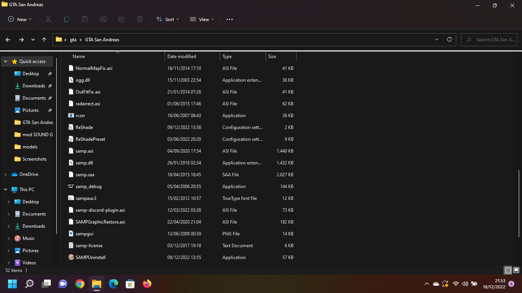Open Microsoft Store from taskbar
This screenshot has height=293, width=522.
tap(130, 284)
